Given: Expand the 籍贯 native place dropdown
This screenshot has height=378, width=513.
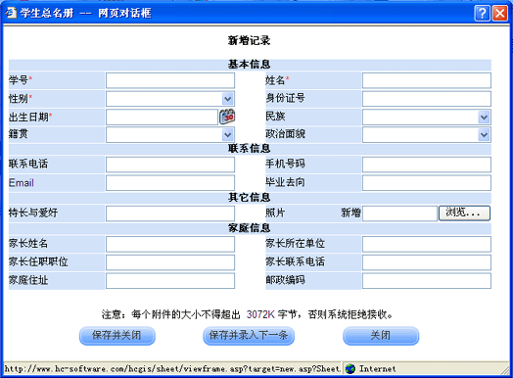Looking at the screenshot, I should click(228, 134).
